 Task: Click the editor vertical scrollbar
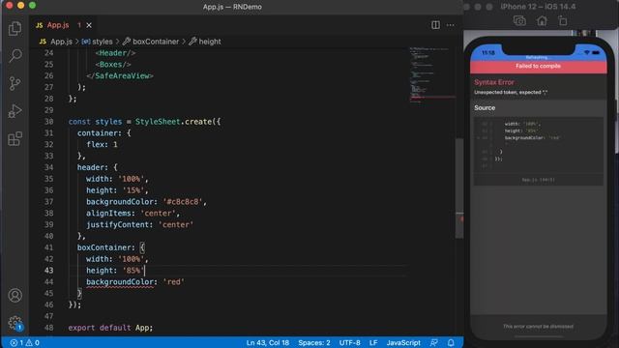459,188
